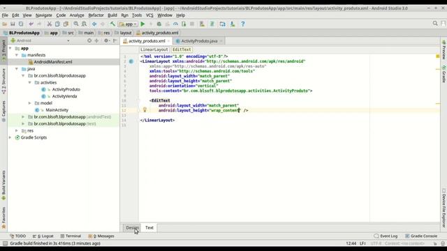Click the Cut scissors icon
The image size is (447, 251).
tap(50, 24)
